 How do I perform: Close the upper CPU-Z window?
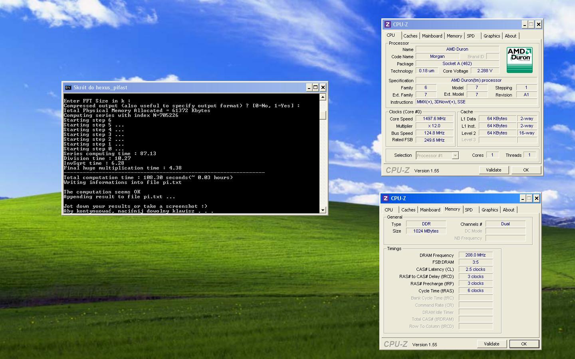538,24
